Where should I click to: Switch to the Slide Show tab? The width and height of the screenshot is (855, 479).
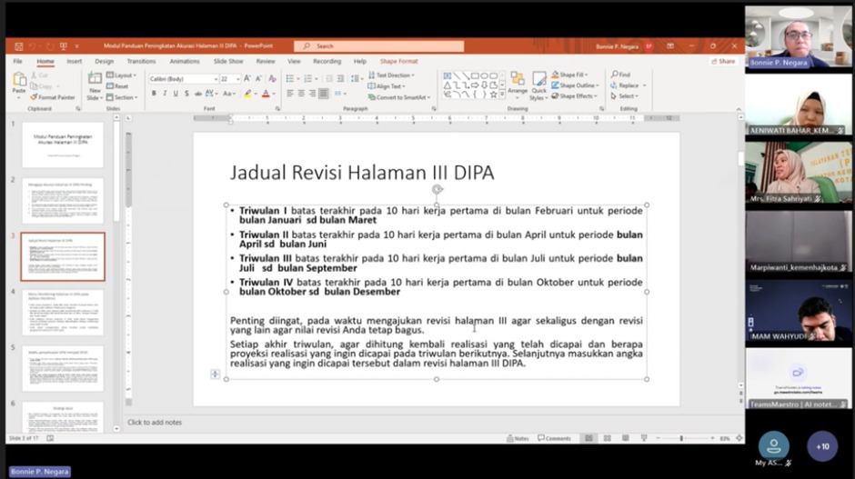click(228, 62)
